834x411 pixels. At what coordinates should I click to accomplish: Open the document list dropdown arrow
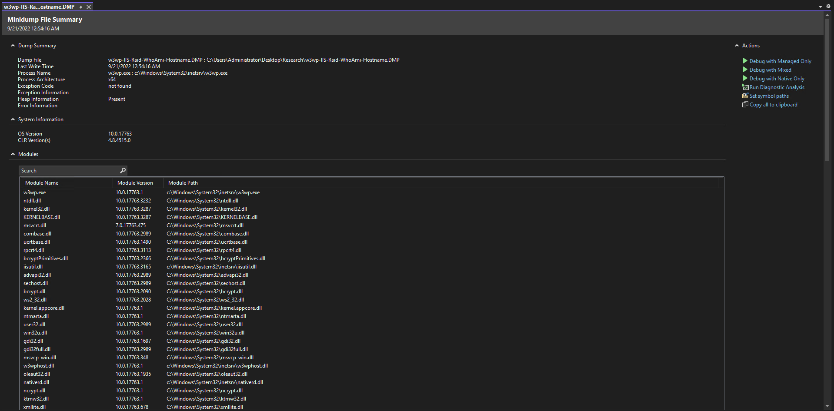point(820,7)
